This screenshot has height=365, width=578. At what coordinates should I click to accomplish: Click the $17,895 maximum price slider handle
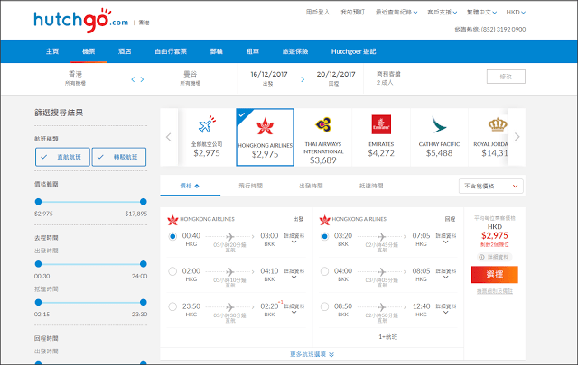coord(144,202)
